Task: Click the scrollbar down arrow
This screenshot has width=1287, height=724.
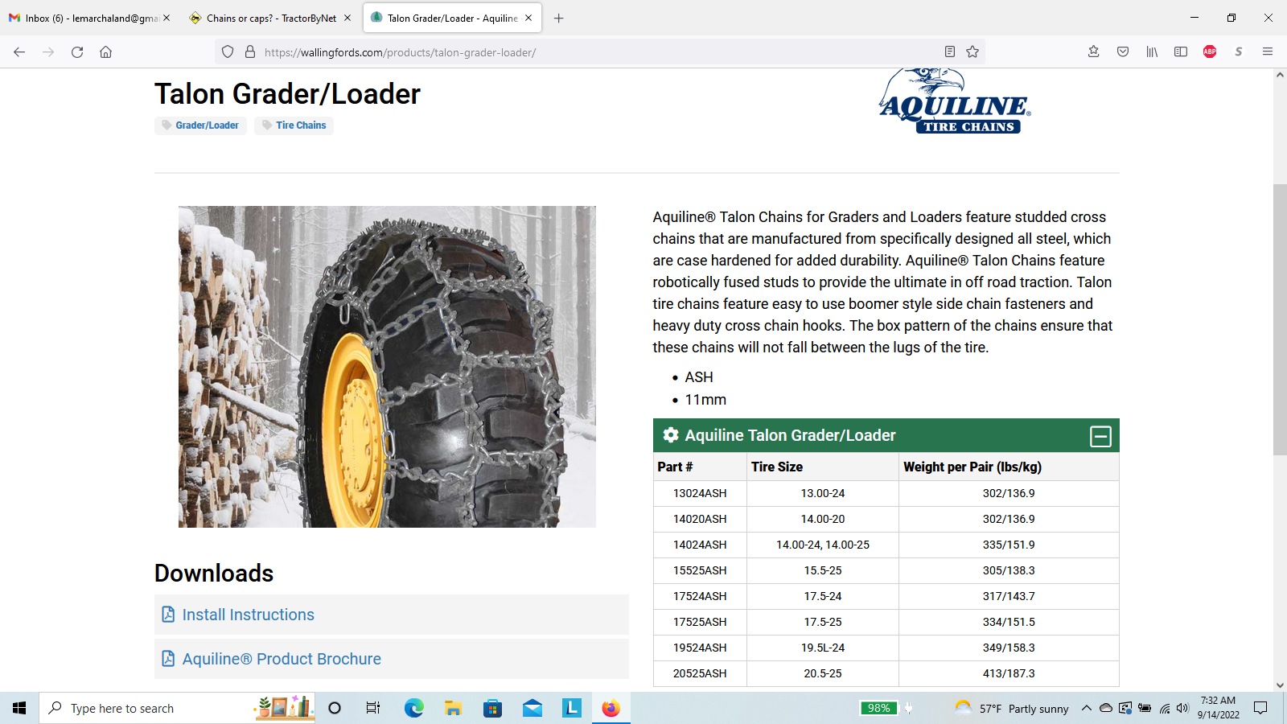Action: pos(1280,685)
